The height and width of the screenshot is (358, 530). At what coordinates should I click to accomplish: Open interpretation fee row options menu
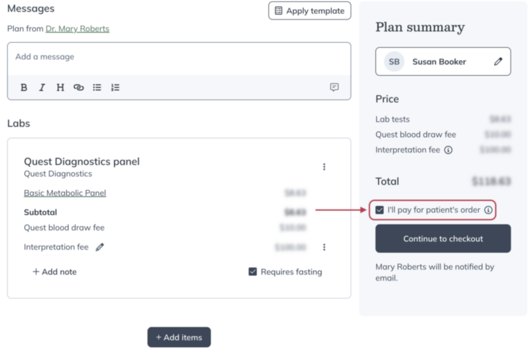(324, 247)
